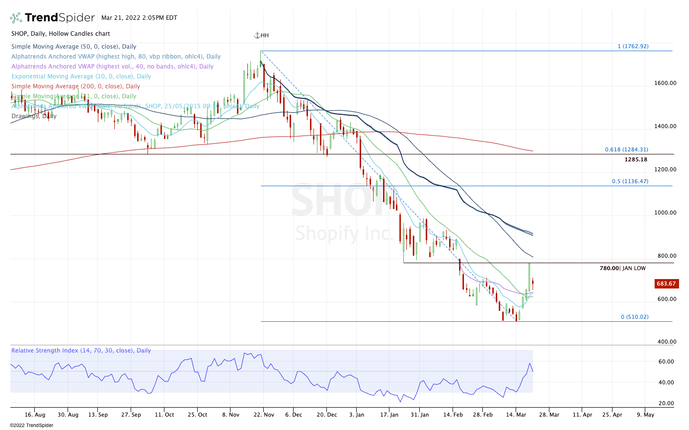
Task: Click the 9. May date axis label
Action: 645,414
